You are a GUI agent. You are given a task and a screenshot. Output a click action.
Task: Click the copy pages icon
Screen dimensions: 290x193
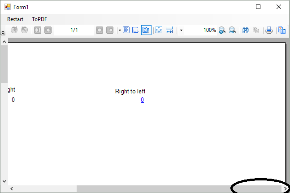pos(256,30)
